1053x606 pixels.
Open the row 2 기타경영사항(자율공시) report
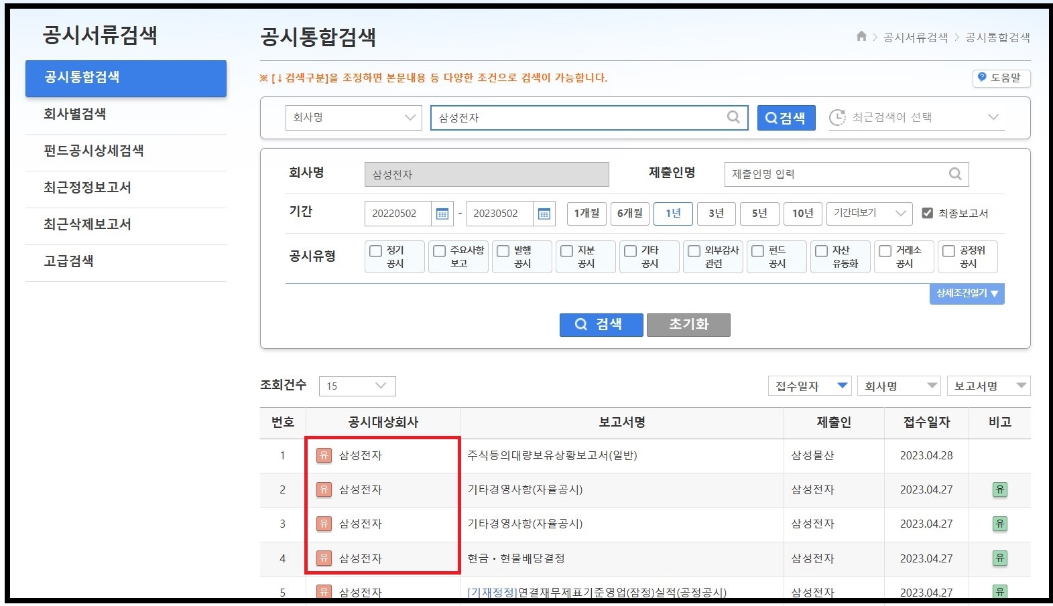(x=525, y=489)
